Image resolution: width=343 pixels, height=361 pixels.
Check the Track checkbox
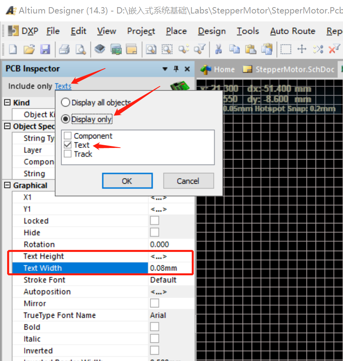click(x=68, y=154)
